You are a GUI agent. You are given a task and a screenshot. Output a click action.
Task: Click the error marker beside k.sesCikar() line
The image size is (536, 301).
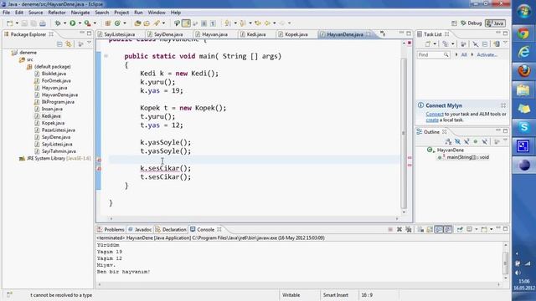[x=99, y=169]
